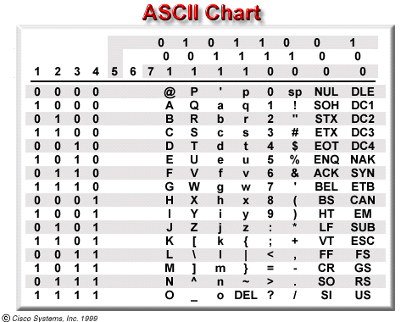412x322 pixels.
Task: Select the NUL control code cell
Action: (x=326, y=92)
